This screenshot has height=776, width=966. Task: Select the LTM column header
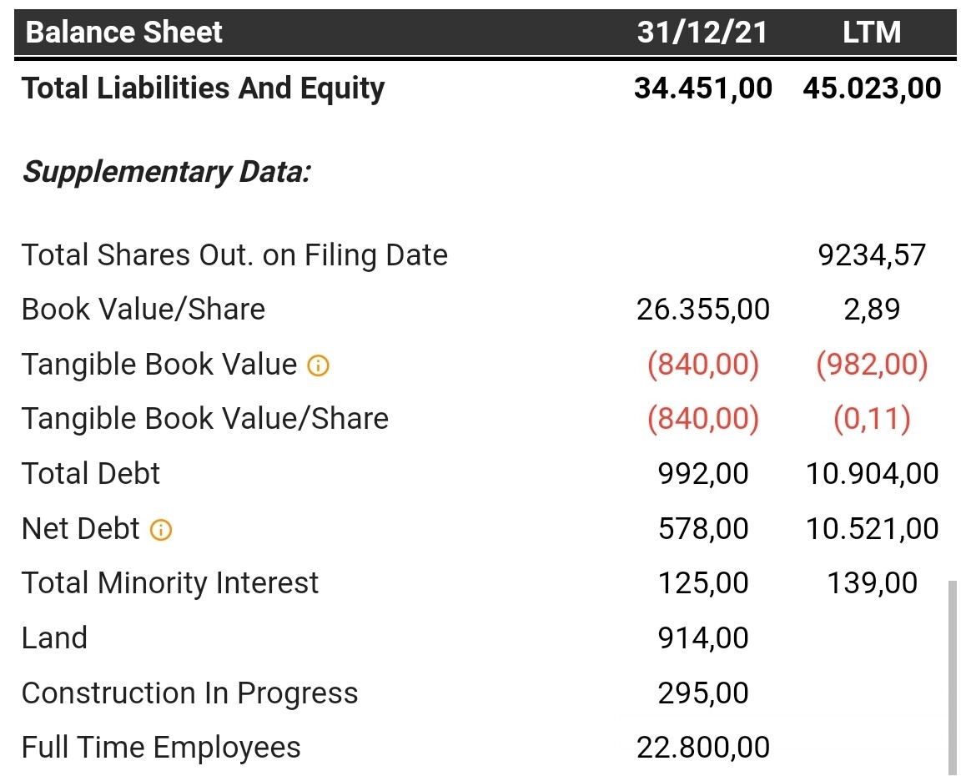tap(872, 32)
